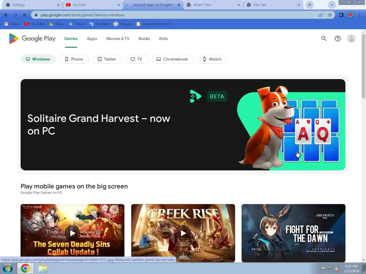Open Chrome profile red circle icon
Screen dimensions: 366x274
[x=351, y=15]
